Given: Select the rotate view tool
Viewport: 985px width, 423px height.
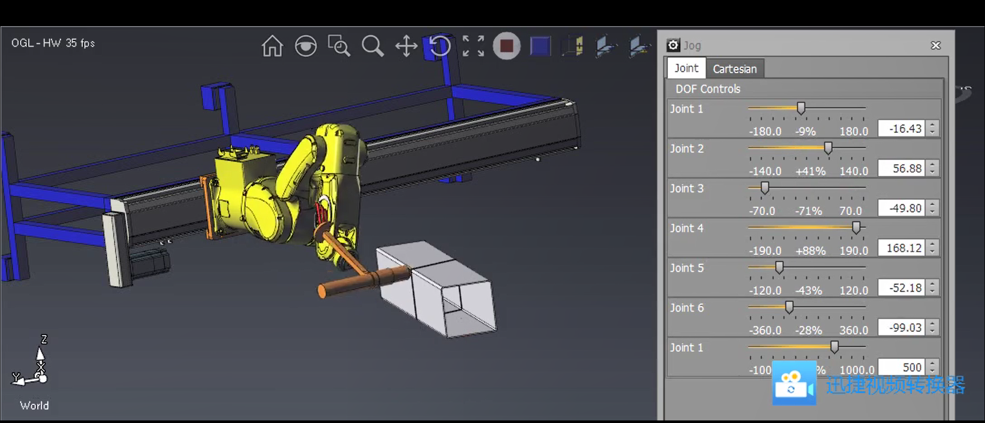Looking at the screenshot, I should tap(440, 46).
